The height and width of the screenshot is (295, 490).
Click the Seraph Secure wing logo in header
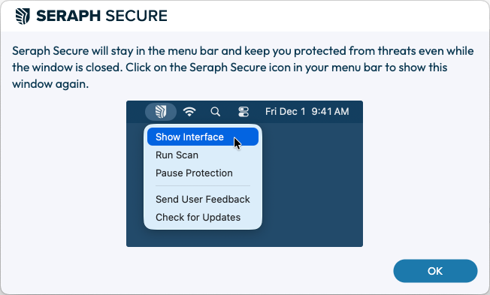tap(23, 16)
